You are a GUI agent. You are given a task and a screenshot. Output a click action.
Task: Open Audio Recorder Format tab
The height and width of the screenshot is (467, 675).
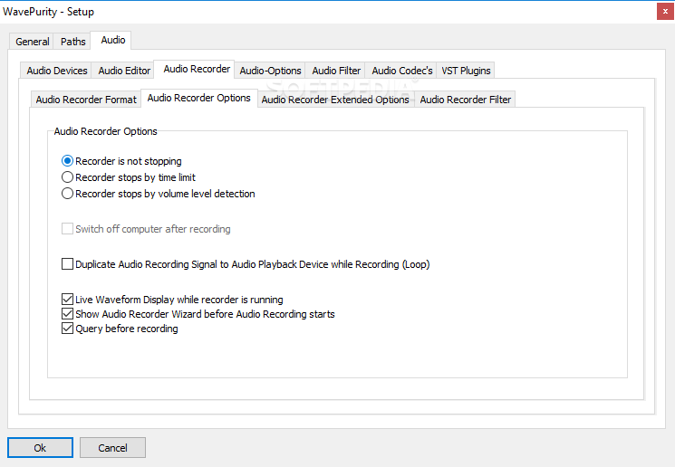coord(86,100)
